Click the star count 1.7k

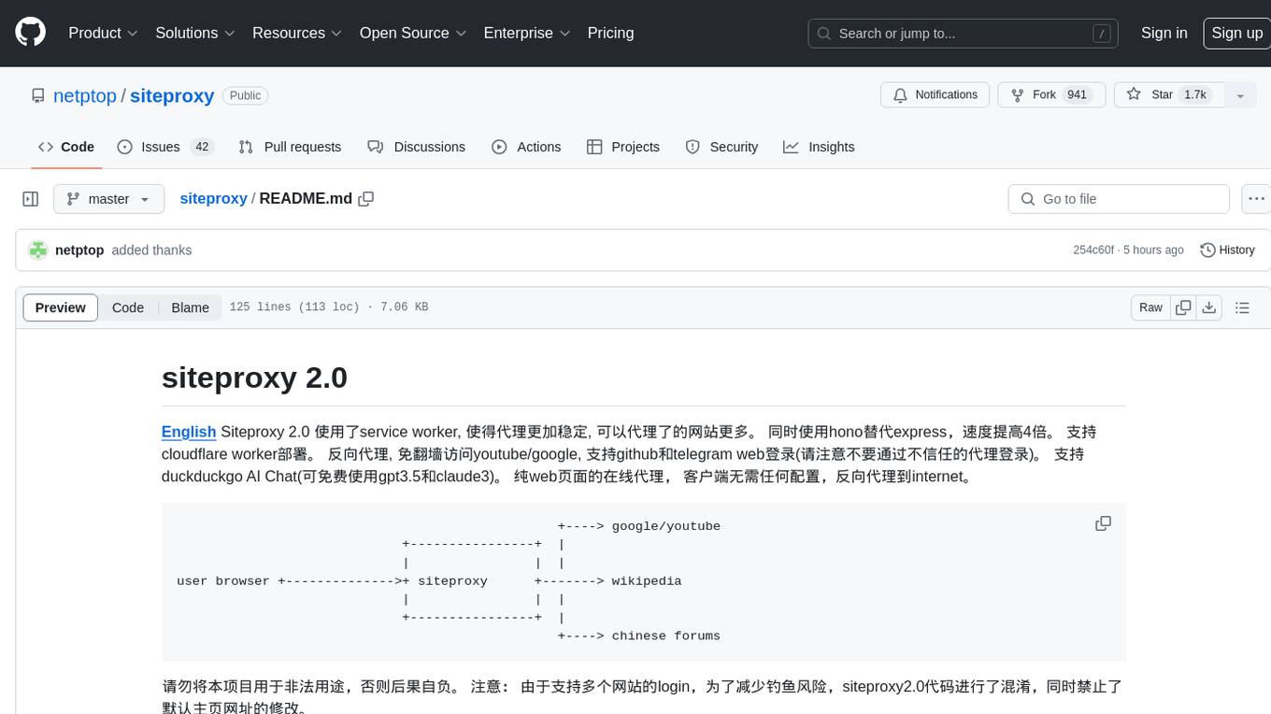tap(1195, 94)
